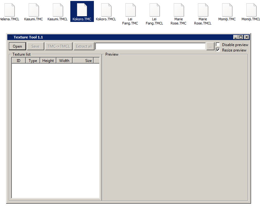The image size is (260, 212).
Task: Uncheck the Resize preview checkbox
Action: click(x=218, y=50)
